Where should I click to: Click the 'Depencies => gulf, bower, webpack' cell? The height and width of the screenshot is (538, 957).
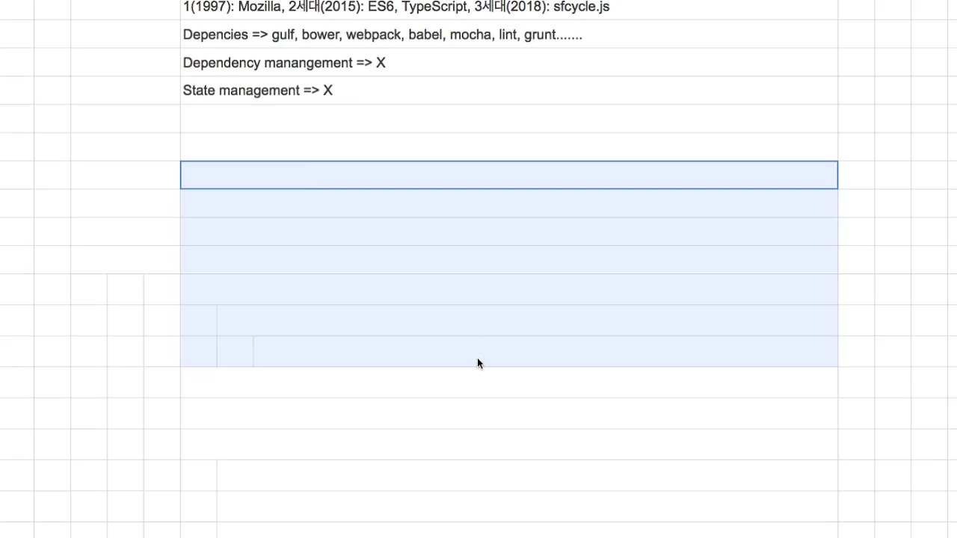pos(508,34)
